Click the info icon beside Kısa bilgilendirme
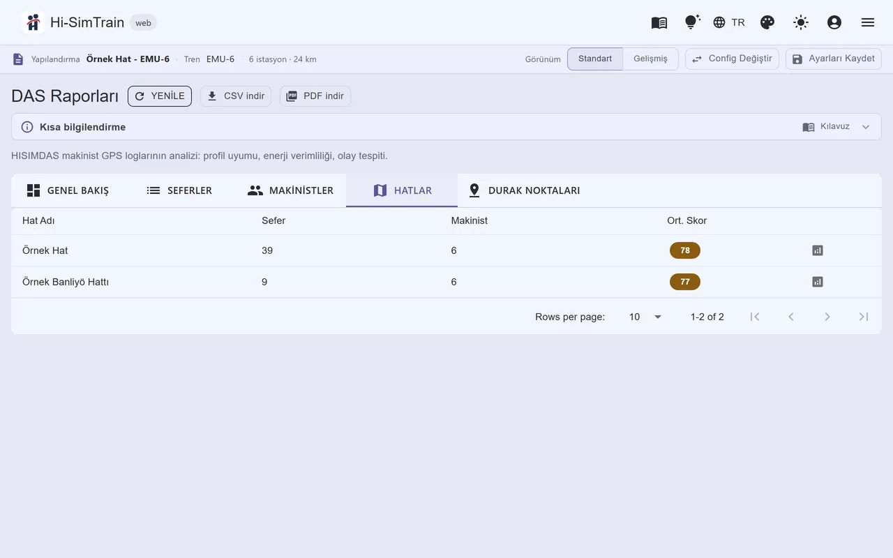 [27, 127]
